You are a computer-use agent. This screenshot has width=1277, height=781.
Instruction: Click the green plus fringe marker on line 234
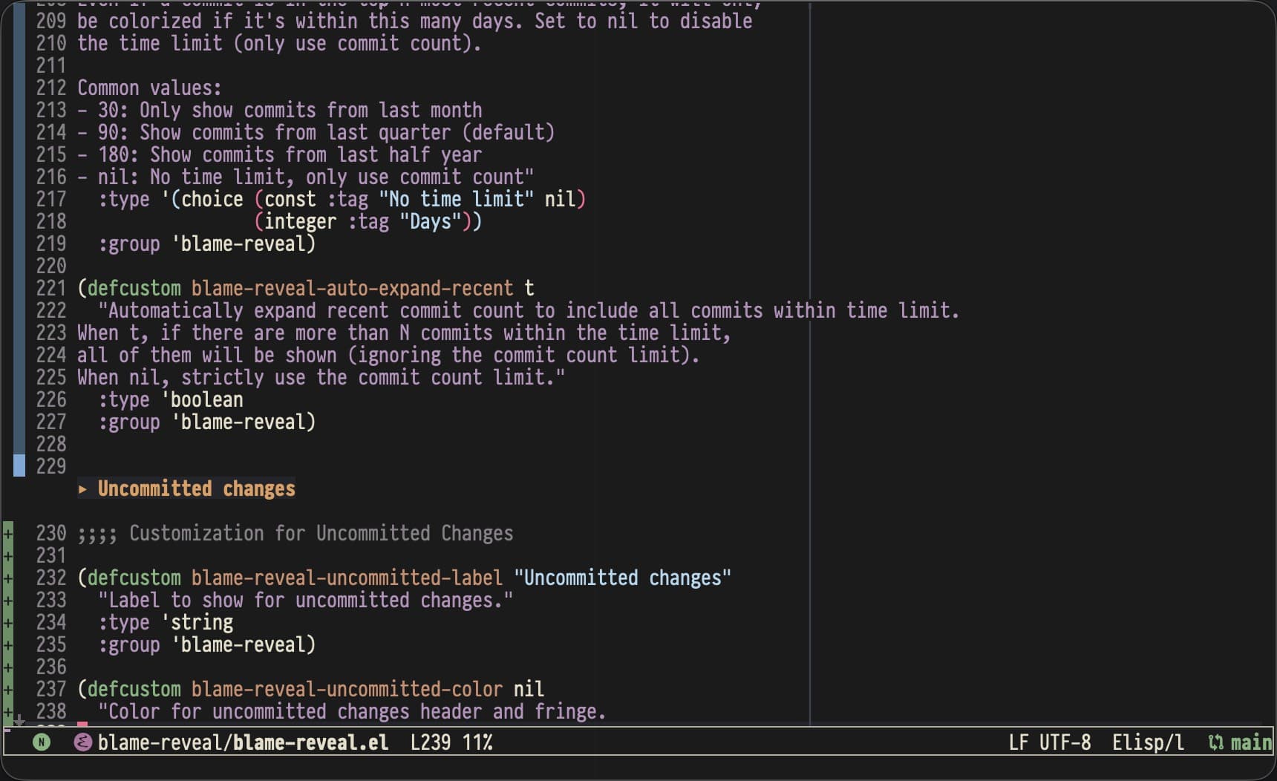click(7, 622)
